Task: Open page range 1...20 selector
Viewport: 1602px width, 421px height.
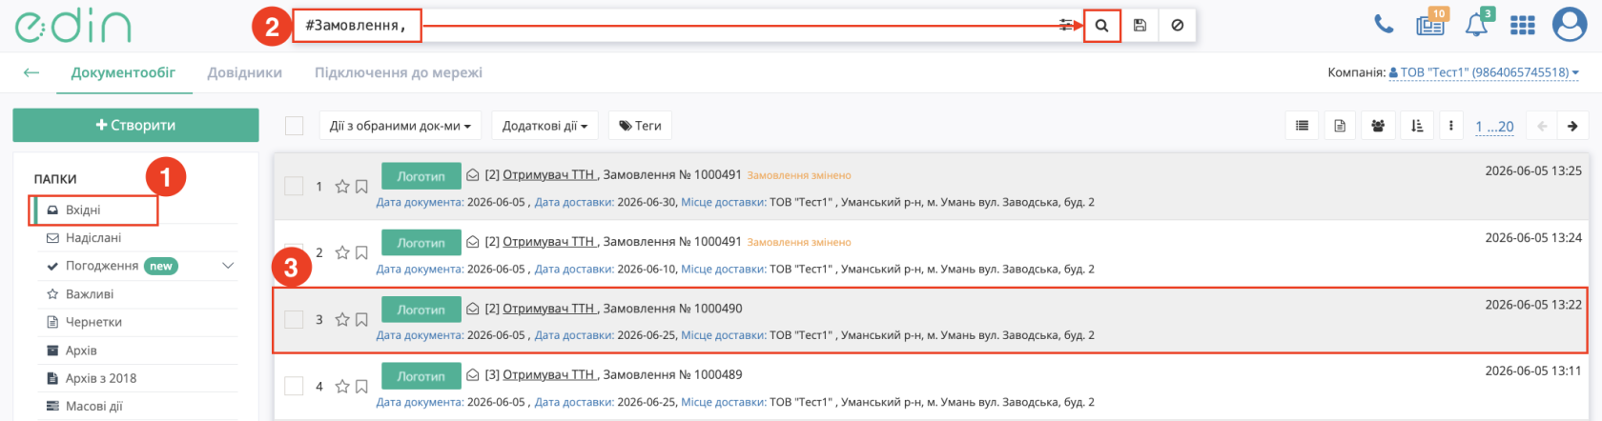Action: coord(1494,126)
